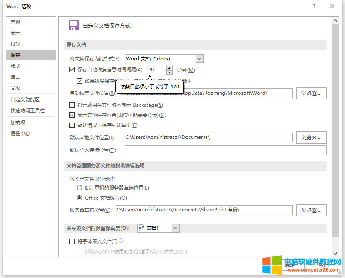Enable 打开或保存文件时不显示 Backstage checkbox
345x278 pixels.
tap(72, 105)
